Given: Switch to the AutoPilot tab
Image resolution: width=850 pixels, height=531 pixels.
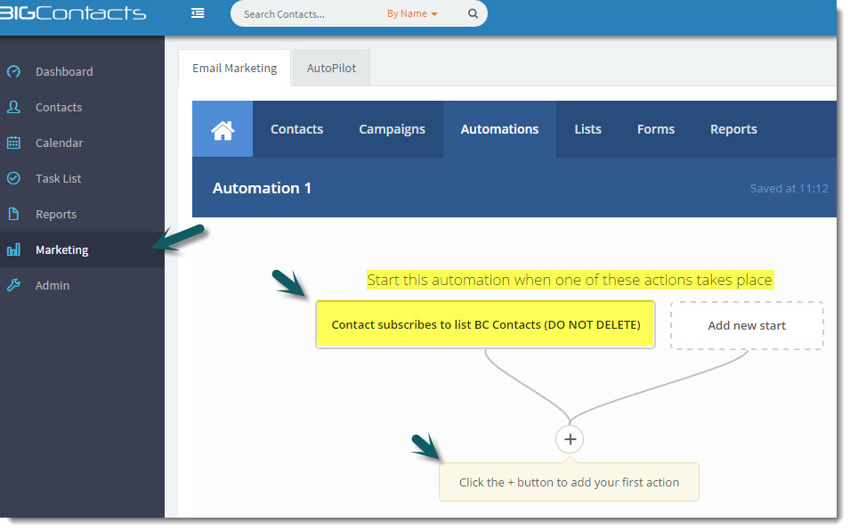Looking at the screenshot, I should tap(331, 69).
